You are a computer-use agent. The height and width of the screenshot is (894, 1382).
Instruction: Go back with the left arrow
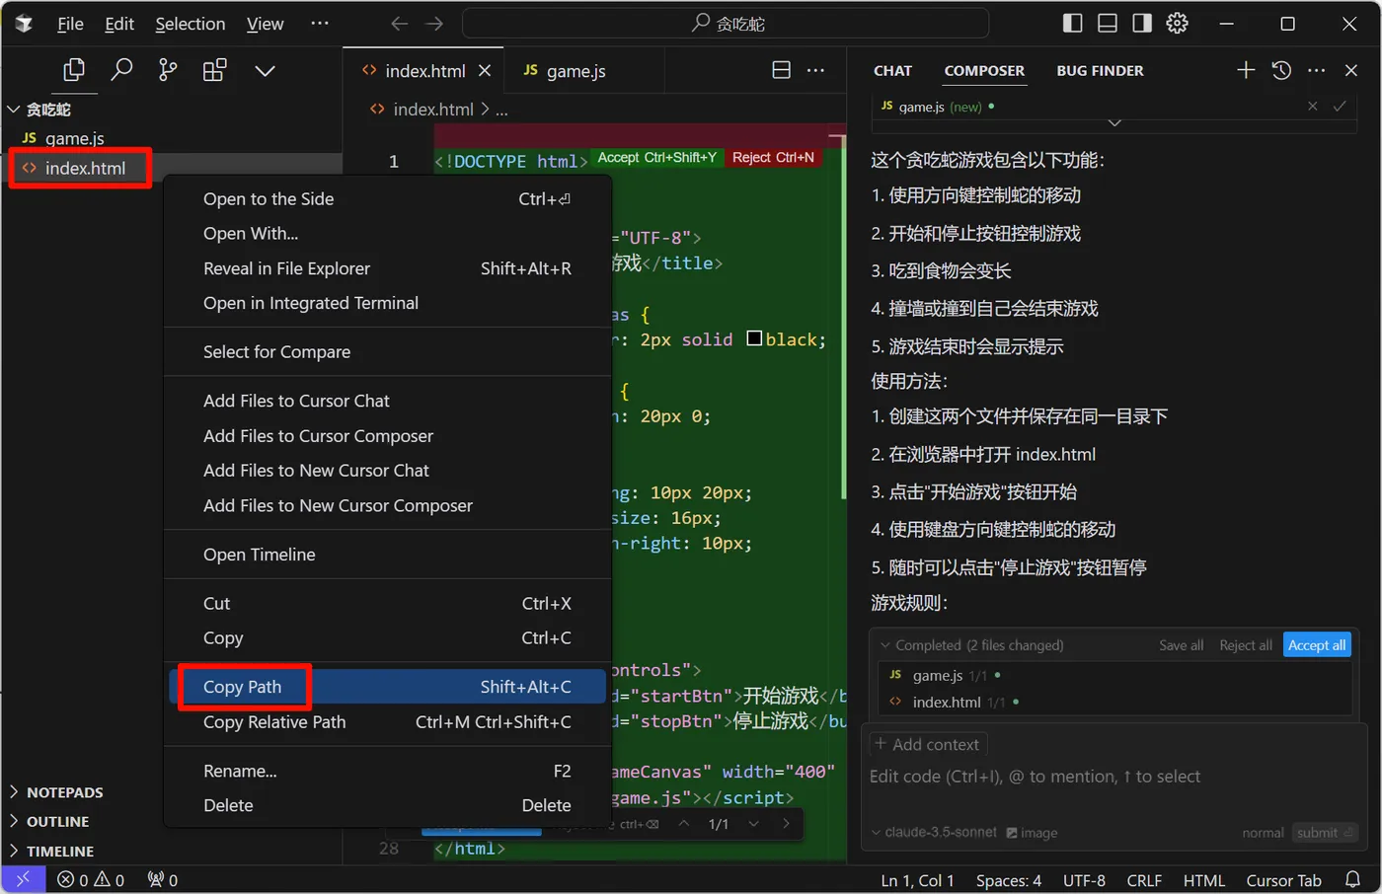click(x=400, y=24)
